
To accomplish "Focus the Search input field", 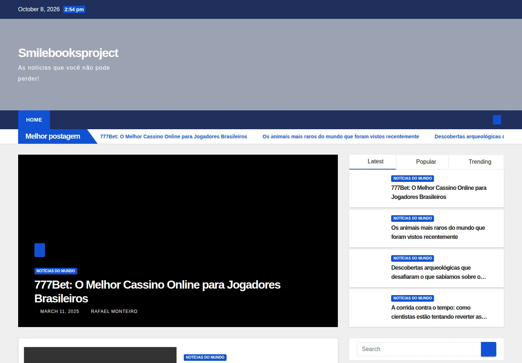I will [419, 349].
